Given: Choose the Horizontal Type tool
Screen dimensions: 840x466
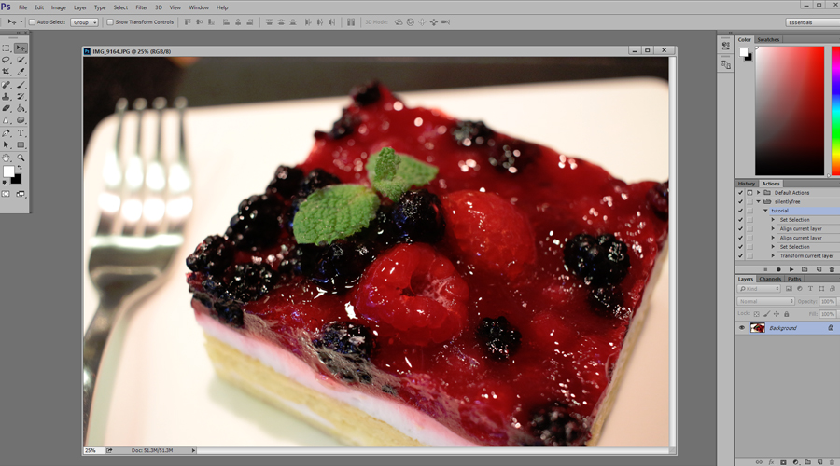Looking at the screenshot, I should [x=21, y=133].
